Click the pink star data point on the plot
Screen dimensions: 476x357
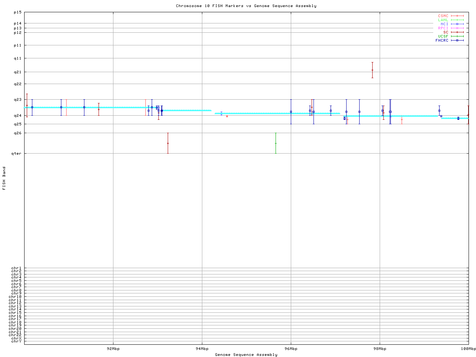click(x=227, y=116)
